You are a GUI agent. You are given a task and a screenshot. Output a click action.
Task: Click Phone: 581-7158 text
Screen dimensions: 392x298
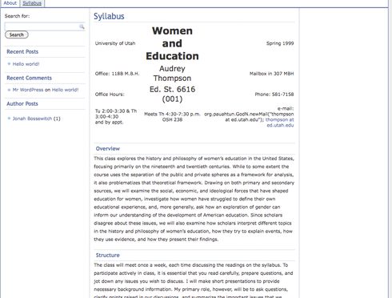[274, 95]
